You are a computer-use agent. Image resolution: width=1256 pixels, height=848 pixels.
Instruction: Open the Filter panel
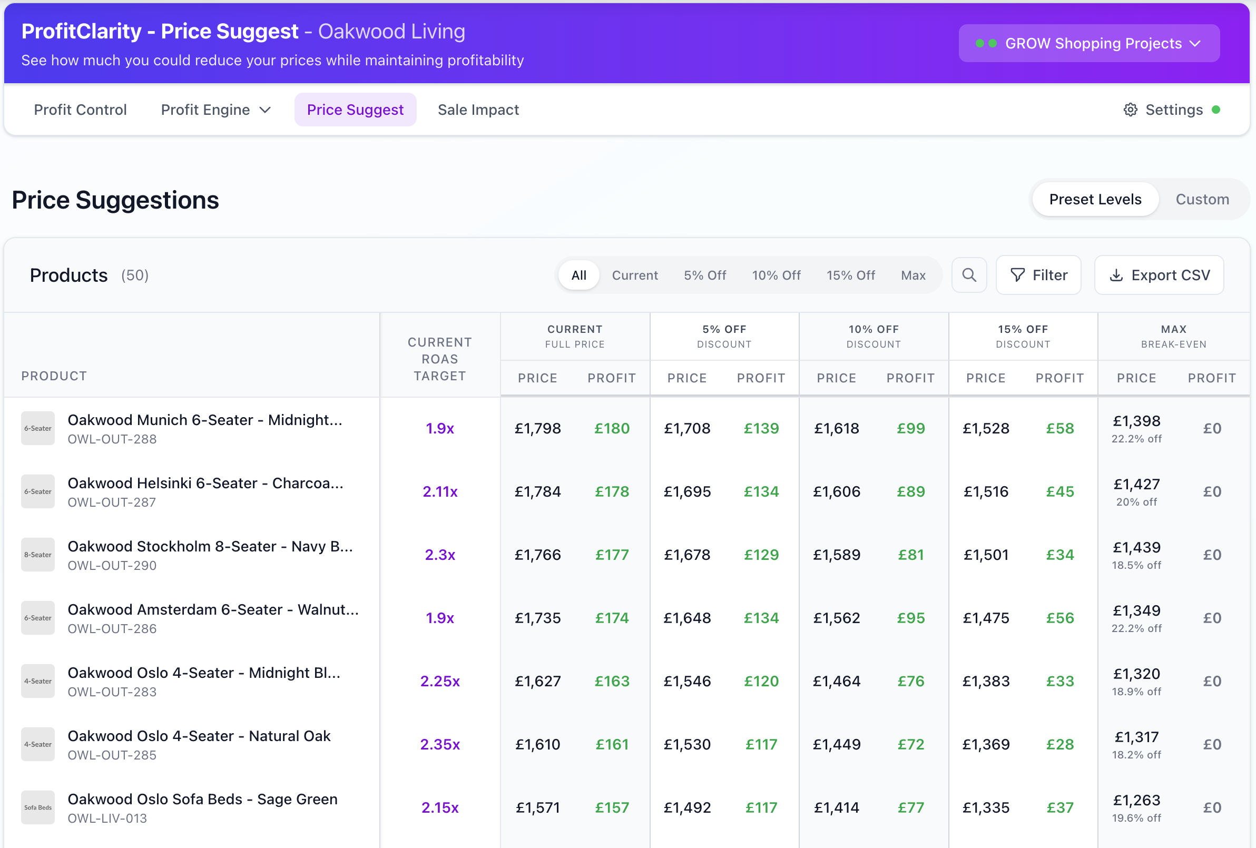tap(1038, 275)
